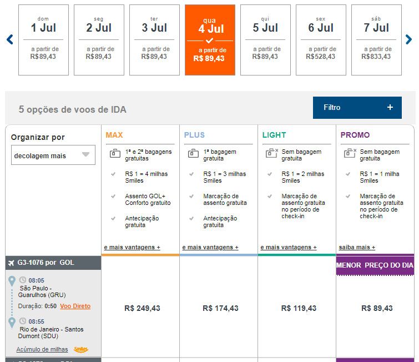Select the sex 6 Jul date card
Screen dimensions: 419x362
[321, 40]
